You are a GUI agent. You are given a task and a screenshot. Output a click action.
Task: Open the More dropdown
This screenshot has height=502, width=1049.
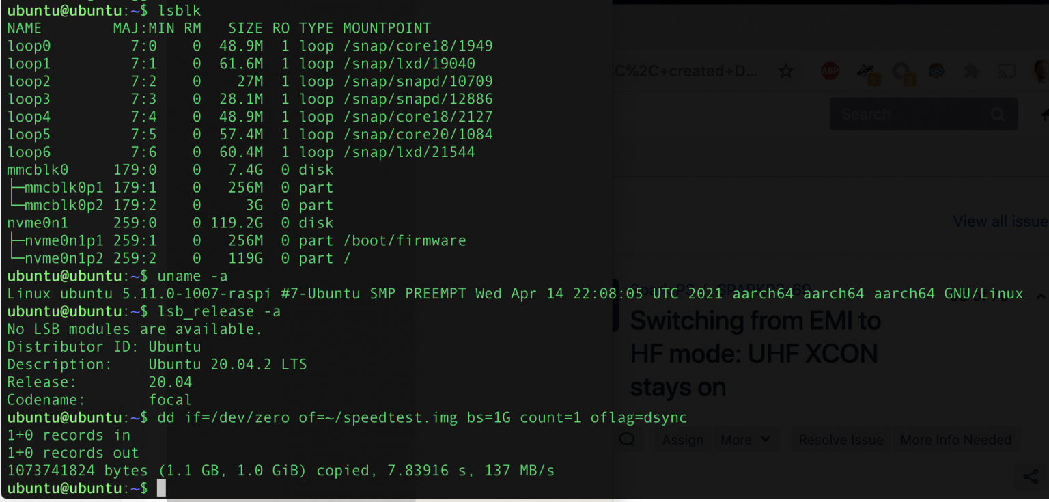[744, 439]
